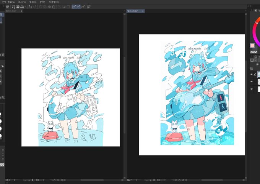
Task: Rotate the left canvas clockwise
Action: click(58, 180)
